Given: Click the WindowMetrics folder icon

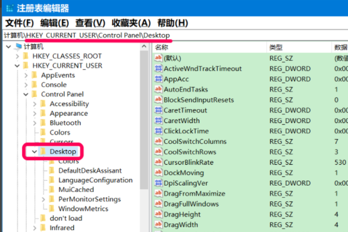Looking at the screenshot, I should 52,209.
